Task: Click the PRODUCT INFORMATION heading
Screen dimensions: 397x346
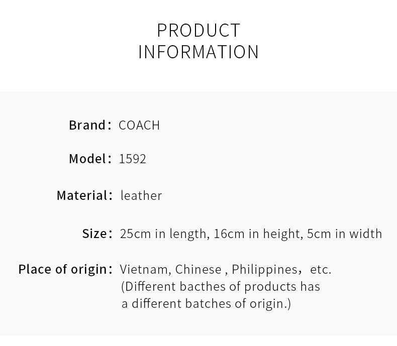Action: 198,41
